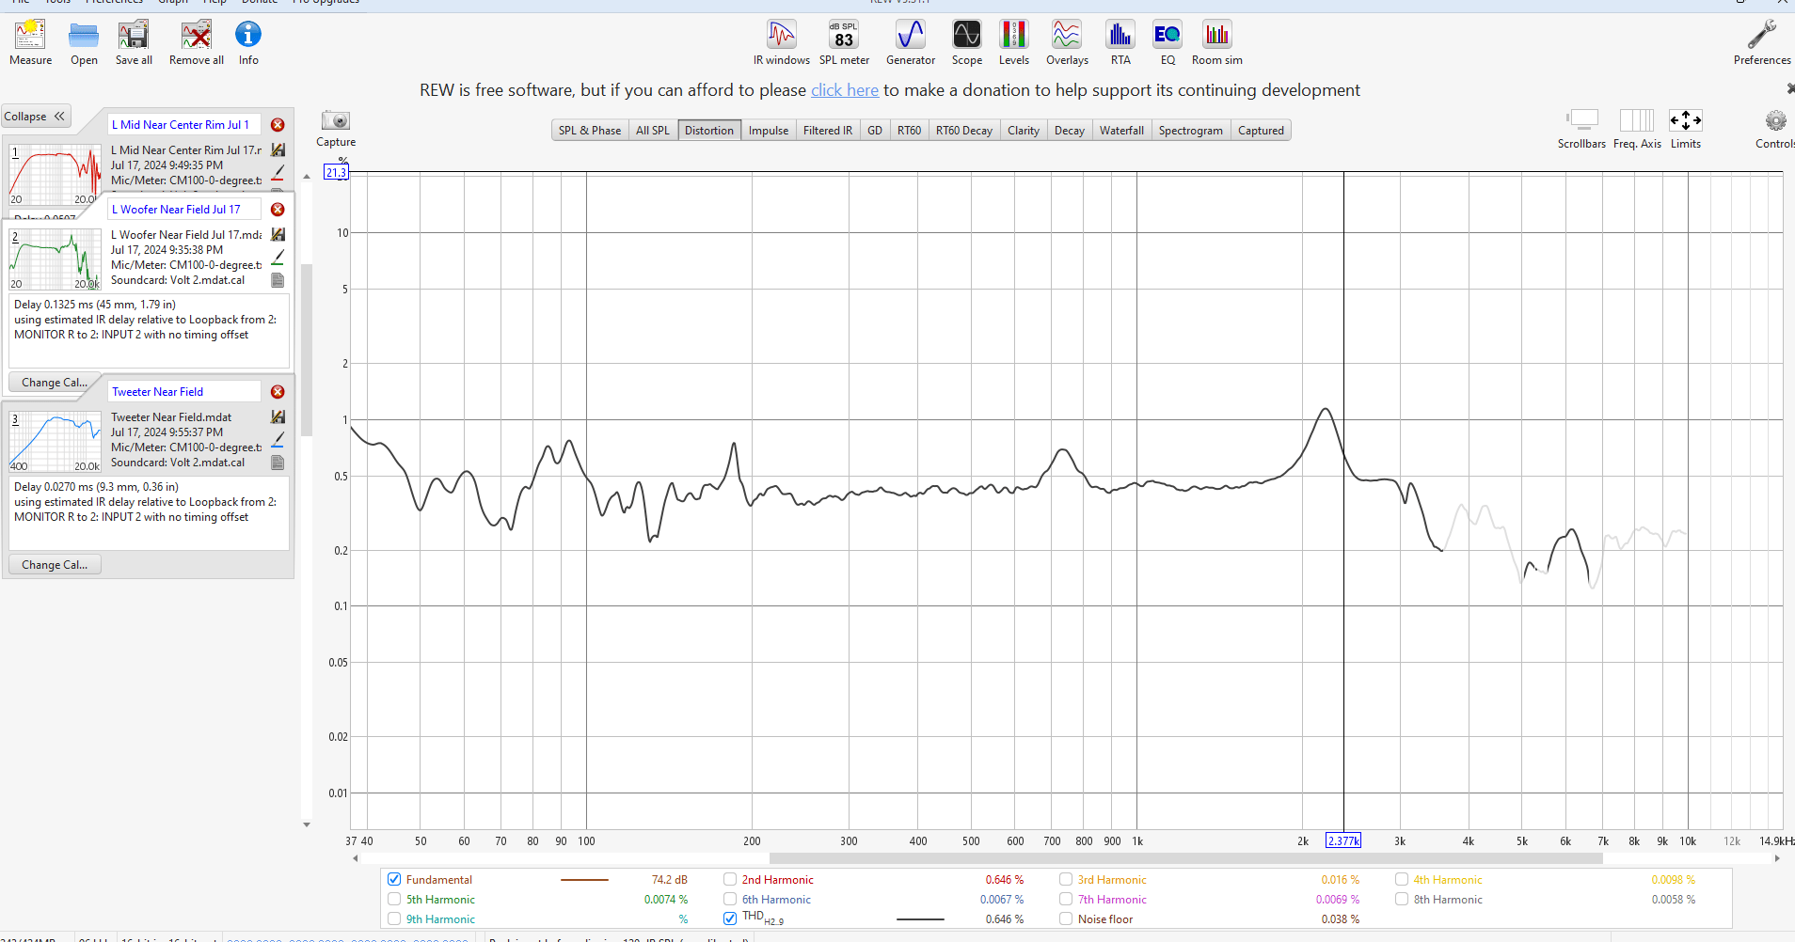This screenshot has width=1795, height=942.
Task: Enable the 3rd Harmonic checkbox
Action: tap(1066, 880)
